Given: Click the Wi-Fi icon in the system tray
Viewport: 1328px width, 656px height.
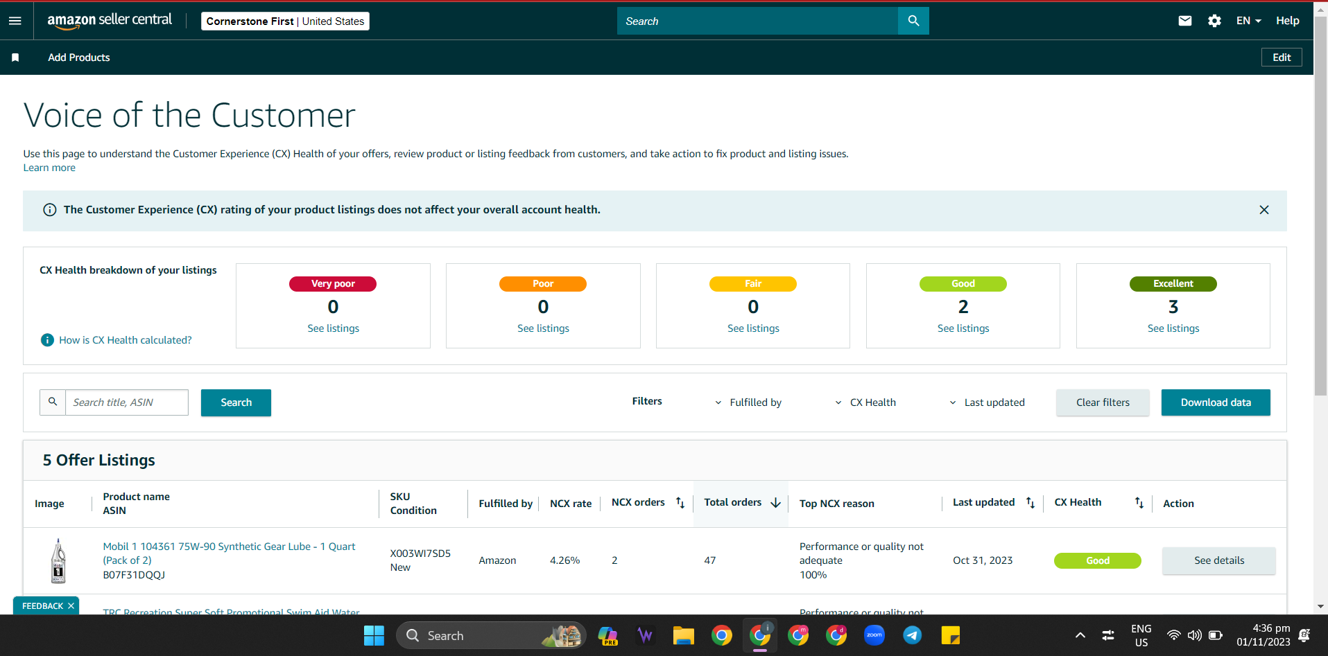Looking at the screenshot, I should pos(1173,635).
